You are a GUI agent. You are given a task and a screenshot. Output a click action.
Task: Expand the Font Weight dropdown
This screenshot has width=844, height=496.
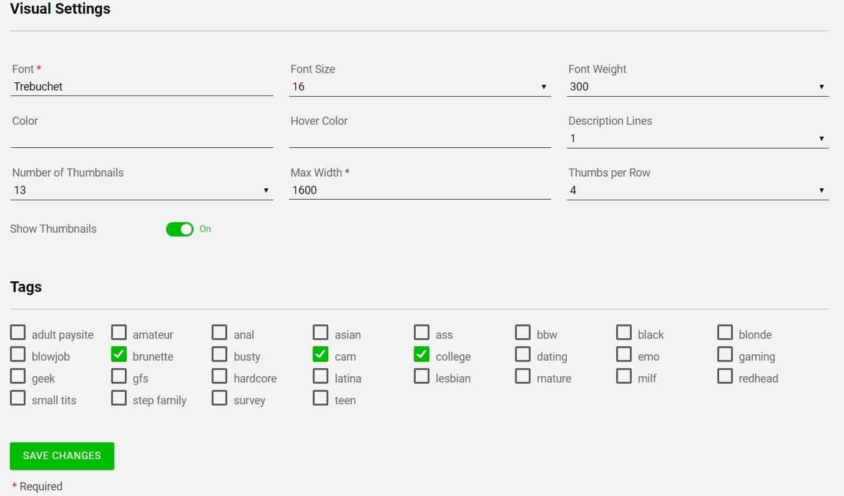point(821,86)
